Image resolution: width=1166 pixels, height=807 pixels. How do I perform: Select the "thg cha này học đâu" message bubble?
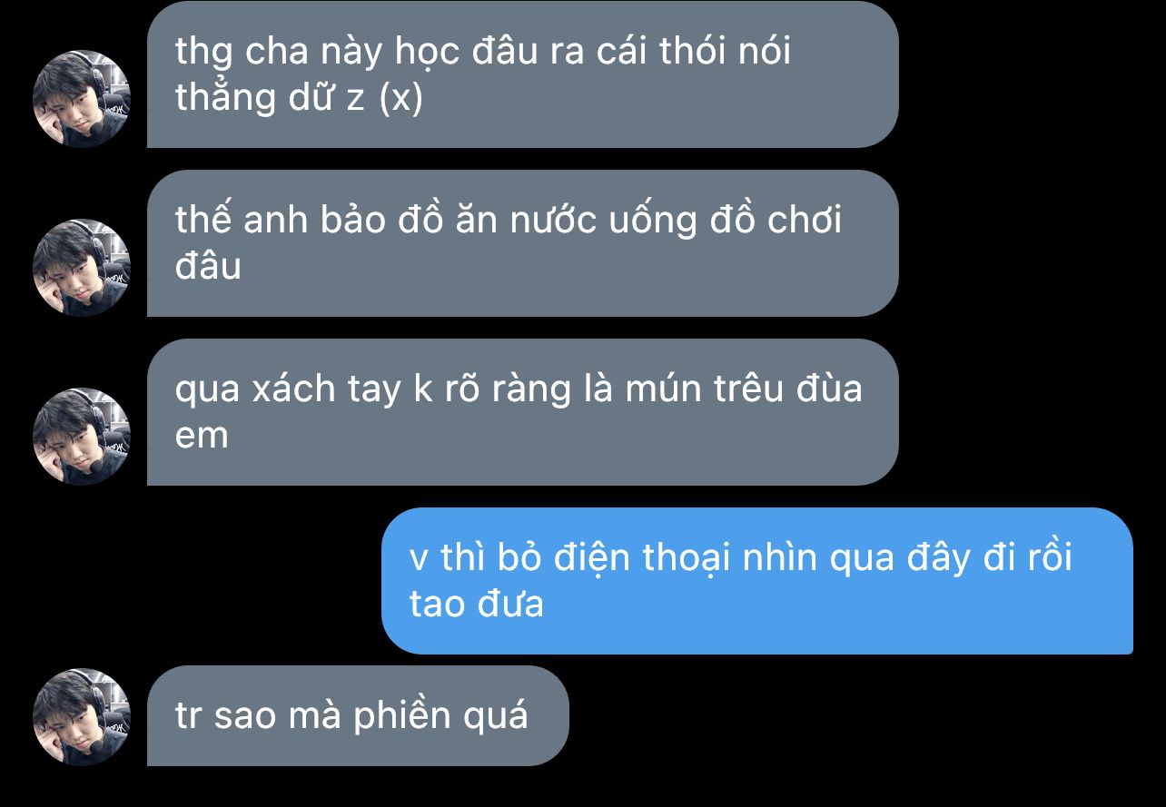coord(522,74)
